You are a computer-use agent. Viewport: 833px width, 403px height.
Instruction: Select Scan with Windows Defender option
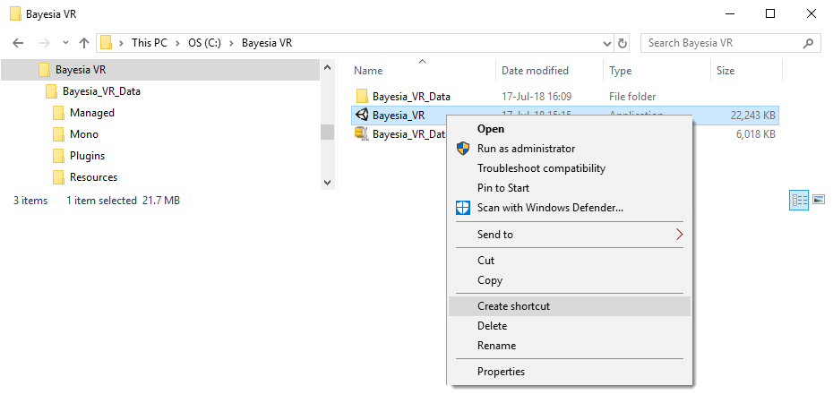click(550, 208)
